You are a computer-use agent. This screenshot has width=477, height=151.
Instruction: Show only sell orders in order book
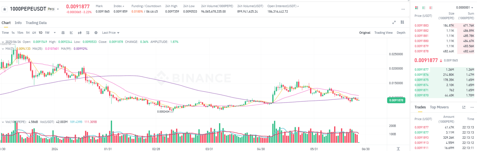[x=431, y=8]
